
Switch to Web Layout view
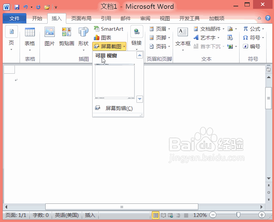click(171, 215)
